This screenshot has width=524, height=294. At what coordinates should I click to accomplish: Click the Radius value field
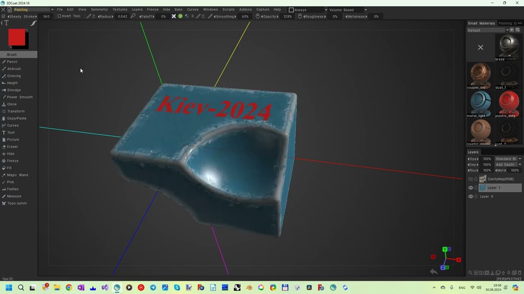click(122, 16)
